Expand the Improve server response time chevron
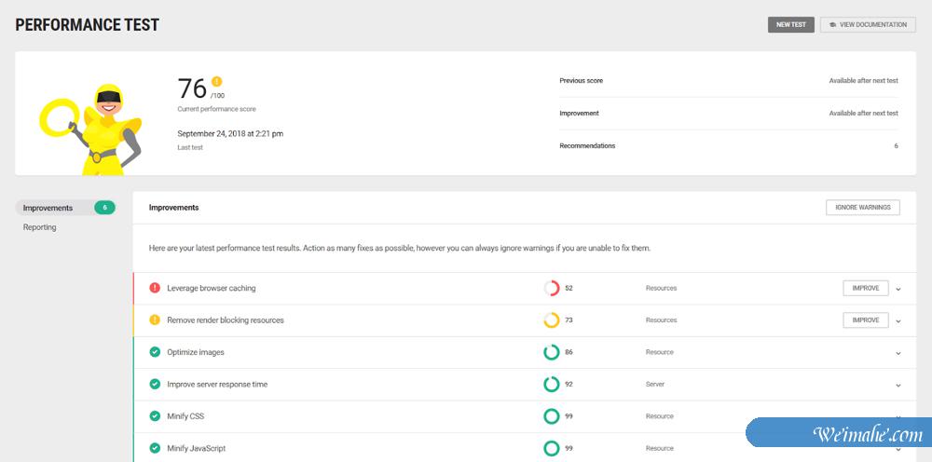 click(898, 386)
